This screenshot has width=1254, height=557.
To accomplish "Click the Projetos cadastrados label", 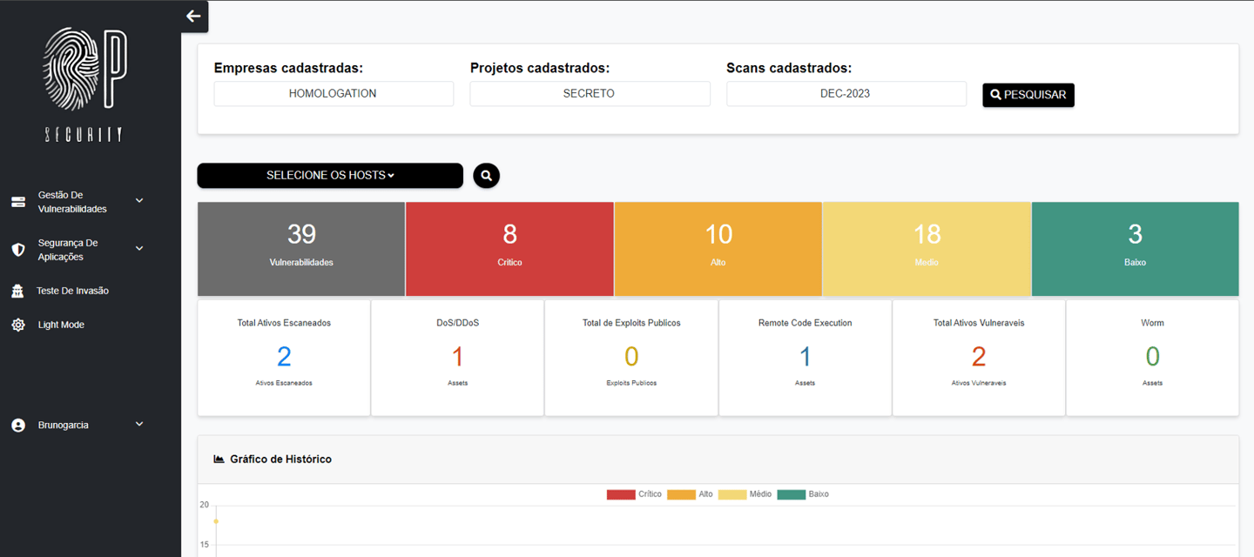I will coord(540,68).
